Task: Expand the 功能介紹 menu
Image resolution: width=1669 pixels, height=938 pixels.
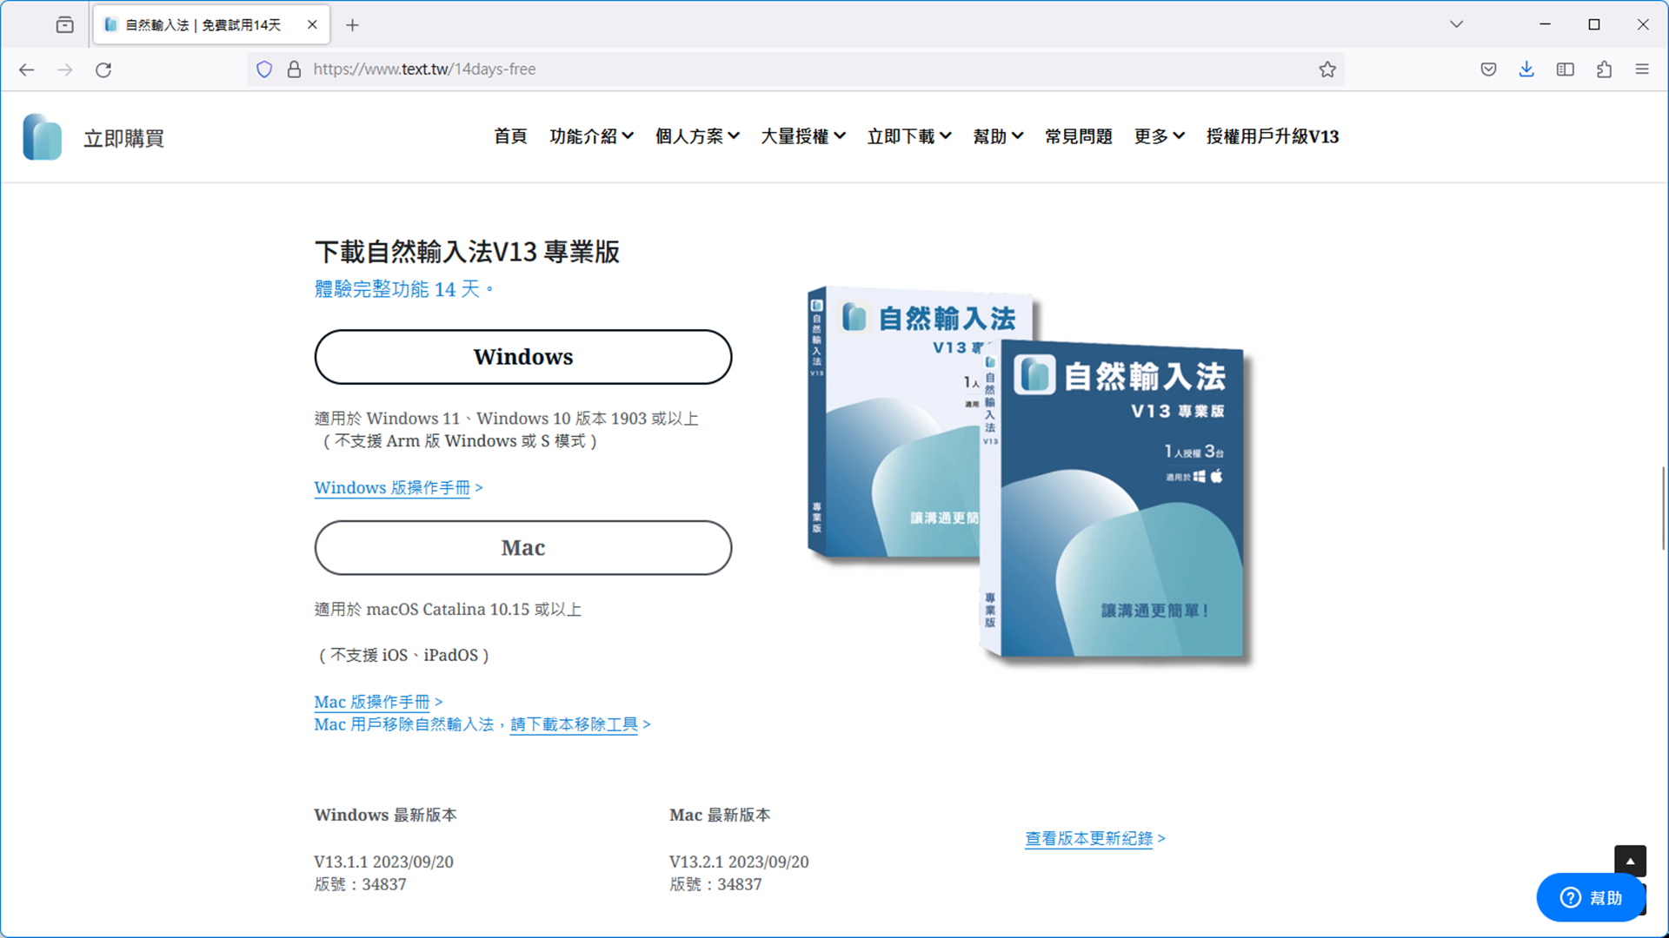Action: [x=591, y=136]
